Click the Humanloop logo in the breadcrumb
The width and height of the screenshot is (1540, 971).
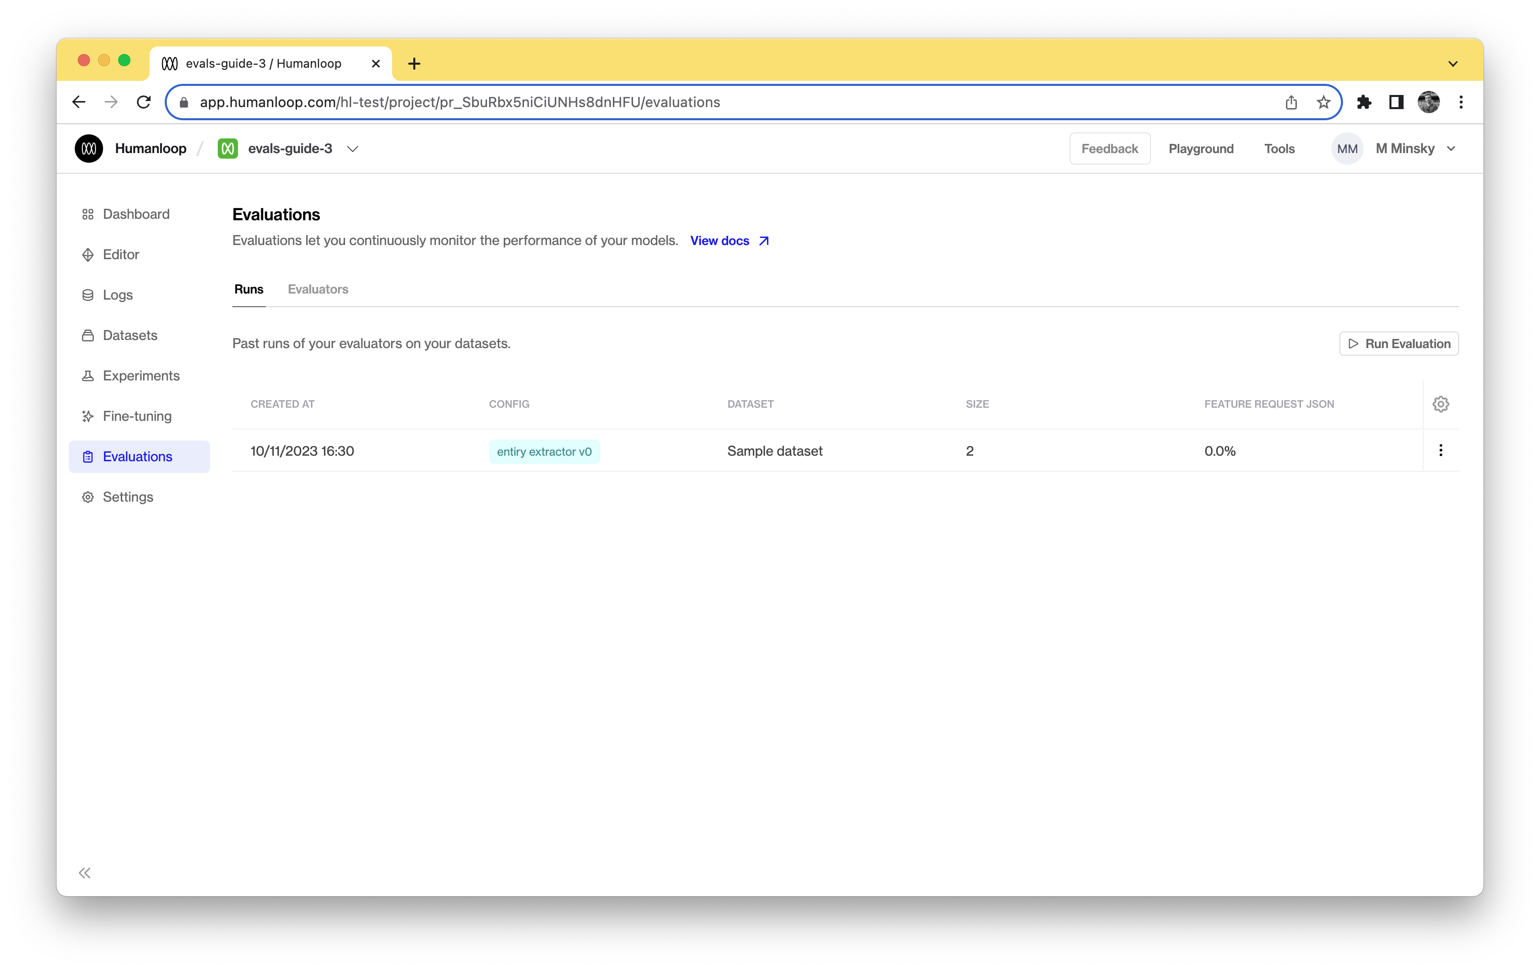pos(89,148)
